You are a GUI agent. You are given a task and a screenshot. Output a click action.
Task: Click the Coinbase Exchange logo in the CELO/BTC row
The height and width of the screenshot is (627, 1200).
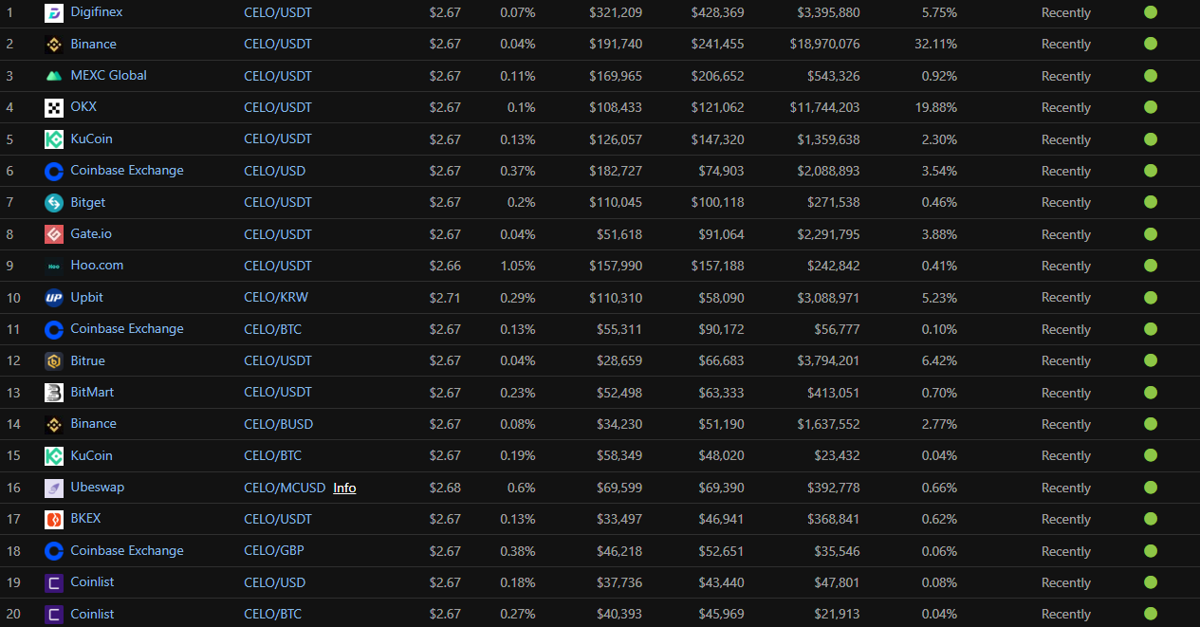54,329
